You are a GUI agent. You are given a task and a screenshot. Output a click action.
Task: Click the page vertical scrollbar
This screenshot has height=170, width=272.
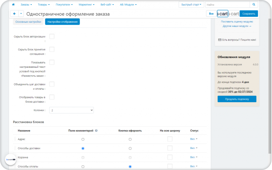[x=270, y=86]
